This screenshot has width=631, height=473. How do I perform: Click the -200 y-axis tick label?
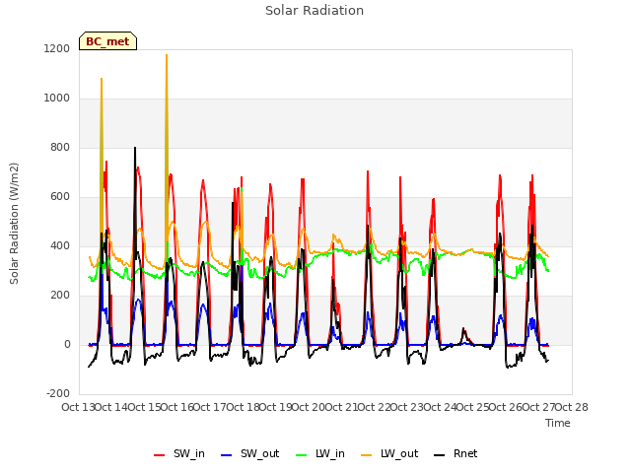[58, 394]
